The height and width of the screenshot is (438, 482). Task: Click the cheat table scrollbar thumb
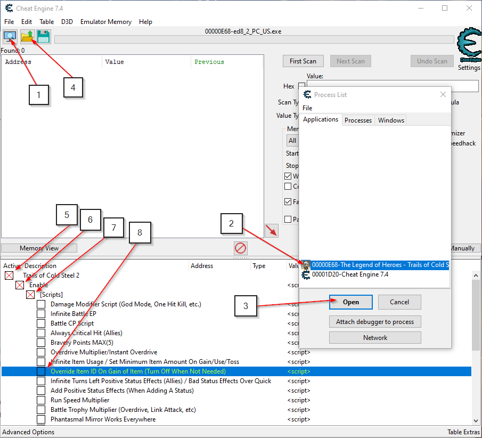coord(476,315)
